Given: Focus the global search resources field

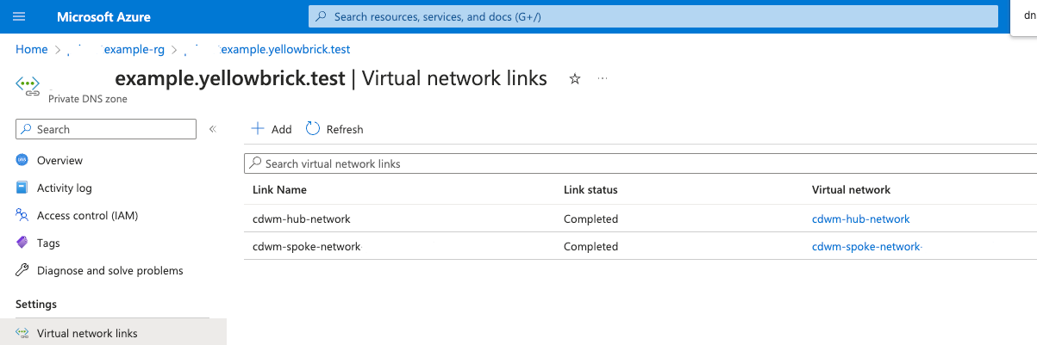Looking at the screenshot, I should 653,16.
